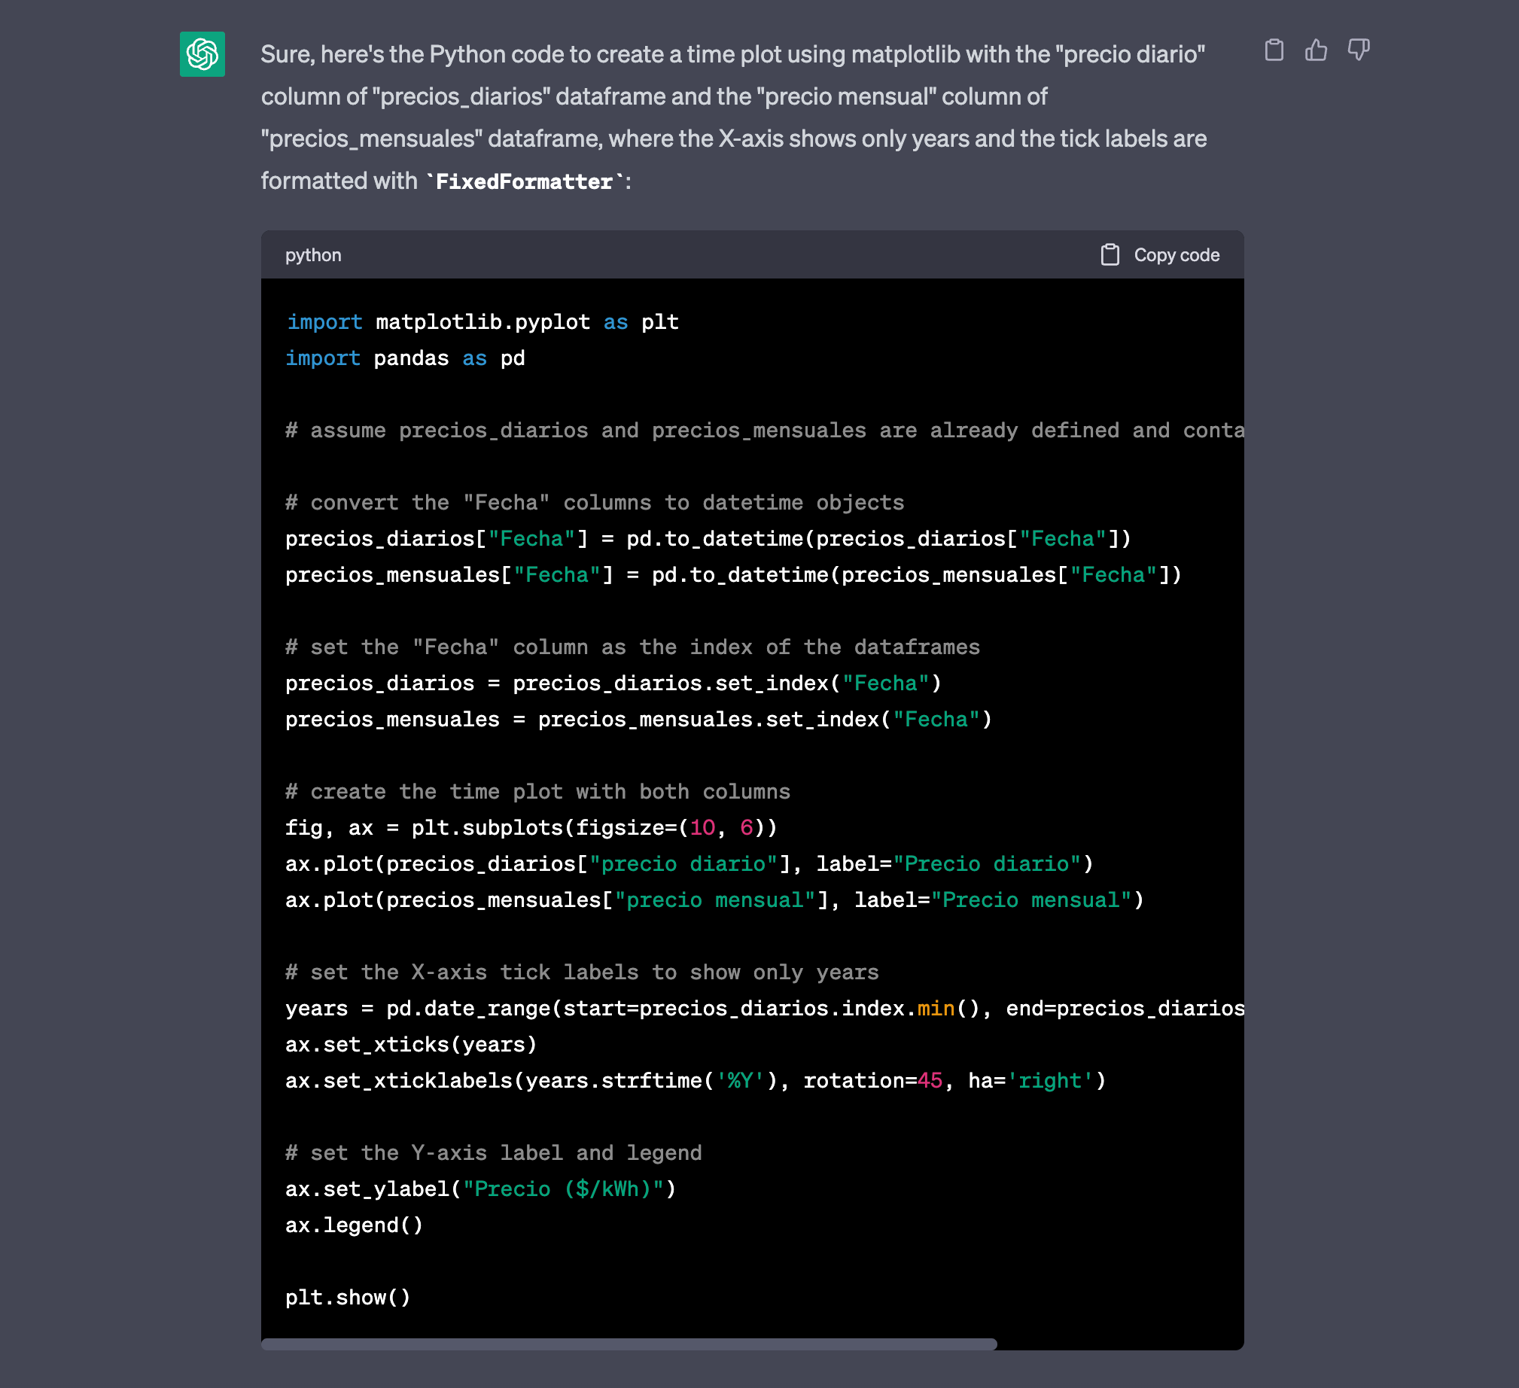Image resolution: width=1519 pixels, height=1388 pixels.
Task: Click the python language label
Action: [312, 254]
